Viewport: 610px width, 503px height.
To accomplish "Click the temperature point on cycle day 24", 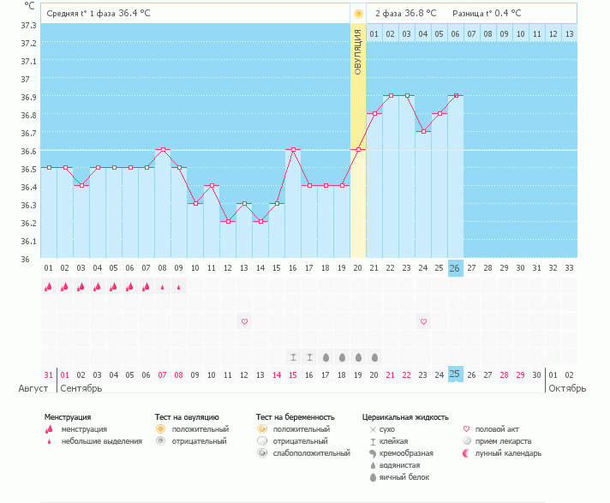I will 423,131.
